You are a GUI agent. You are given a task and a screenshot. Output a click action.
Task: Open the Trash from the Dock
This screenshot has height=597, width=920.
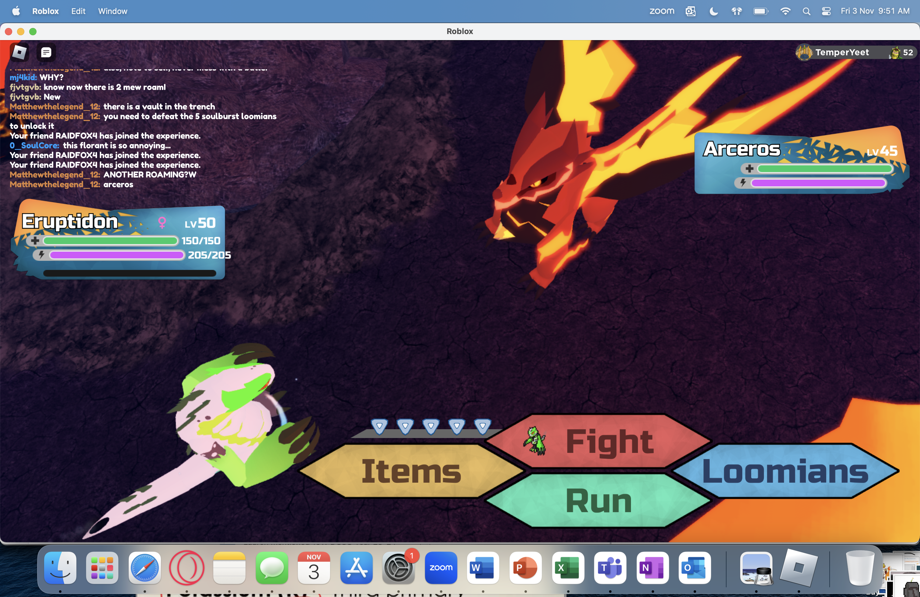tap(860, 567)
